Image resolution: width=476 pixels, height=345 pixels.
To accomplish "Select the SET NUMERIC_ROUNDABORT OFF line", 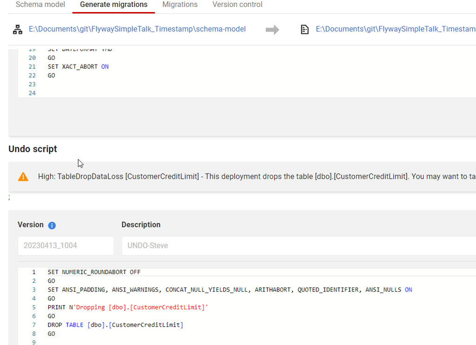I will pos(93,272).
